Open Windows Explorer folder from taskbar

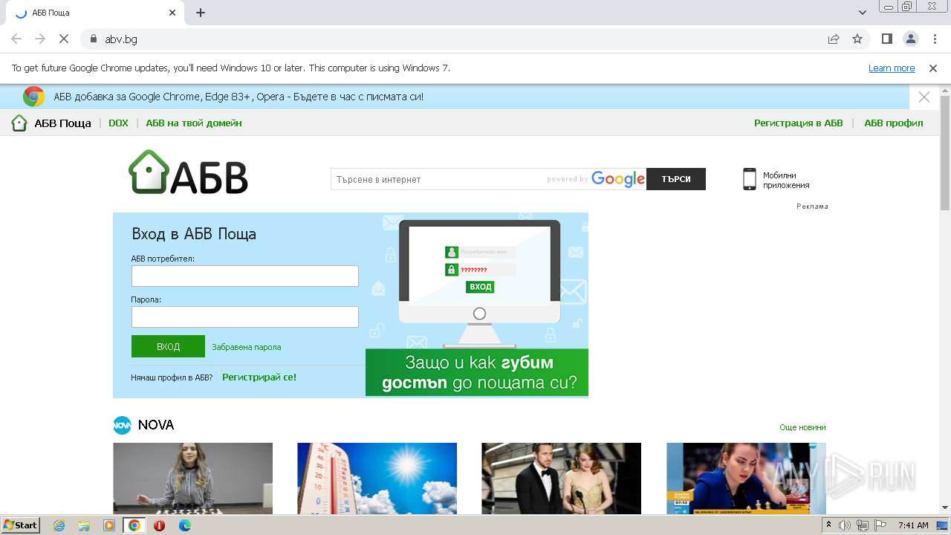pos(84,525)
